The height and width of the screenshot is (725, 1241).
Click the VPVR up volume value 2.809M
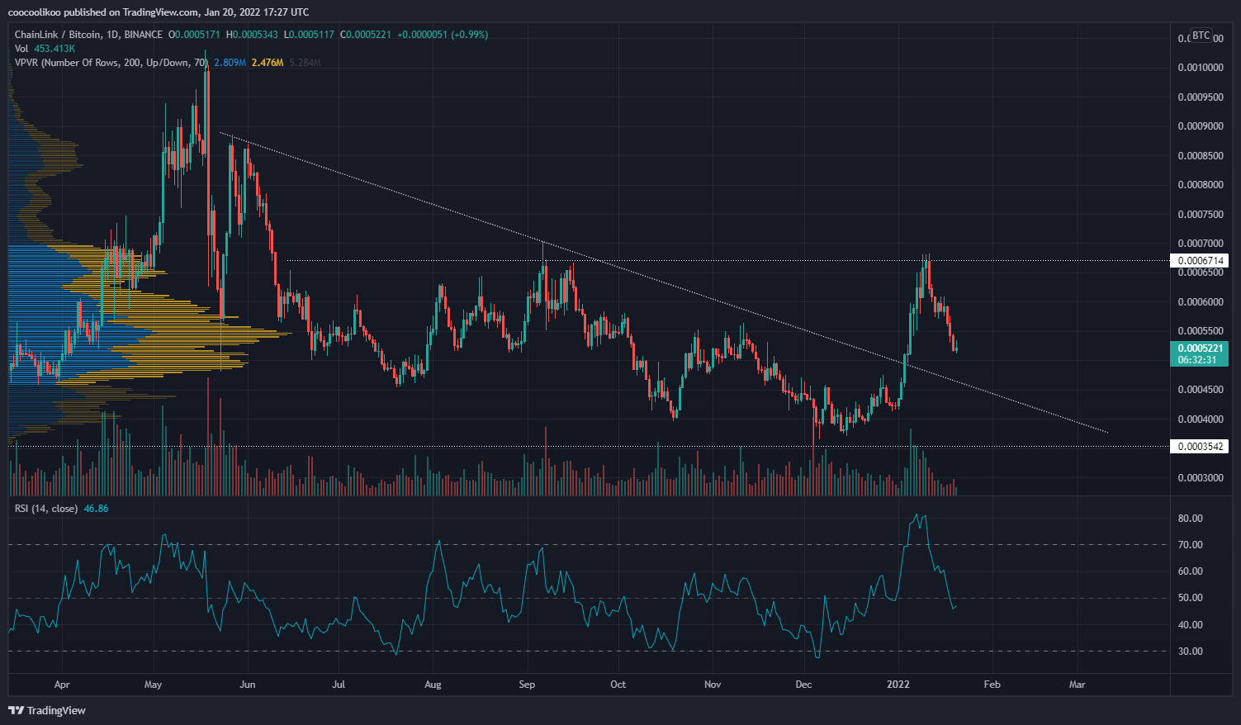point(230,63)
